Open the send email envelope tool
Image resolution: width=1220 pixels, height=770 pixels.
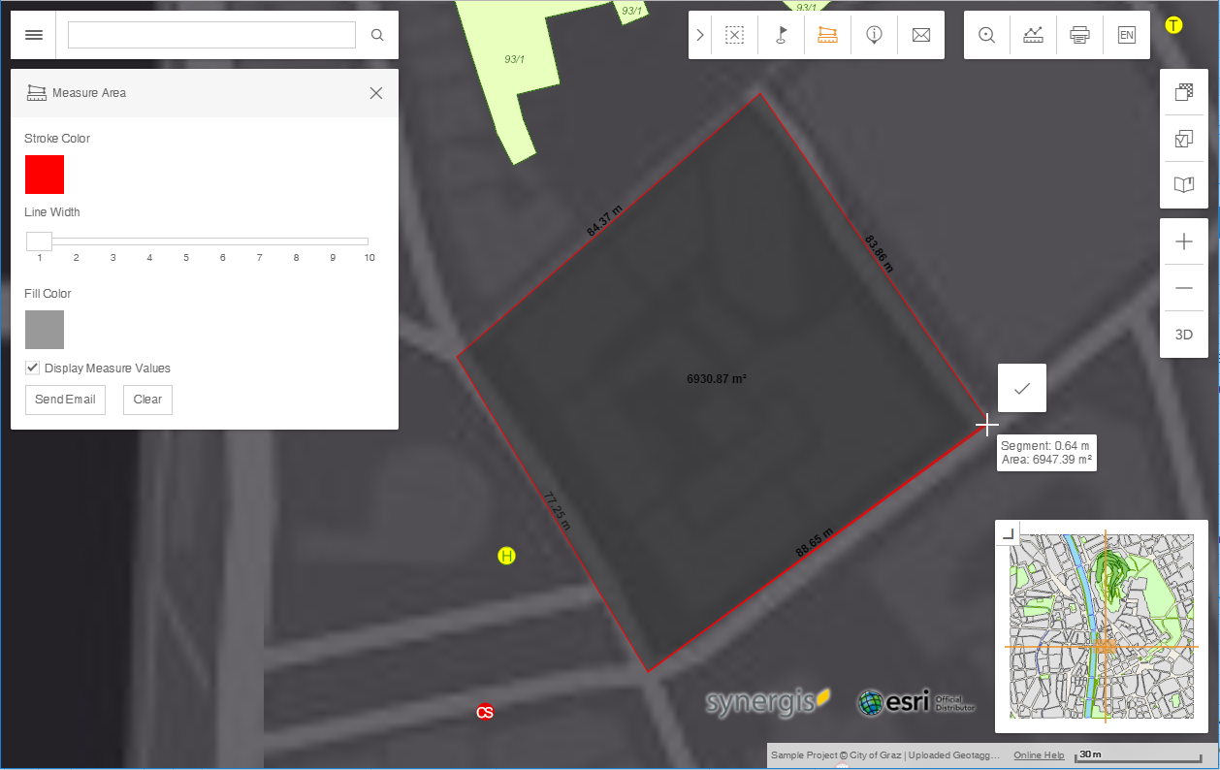920,34
